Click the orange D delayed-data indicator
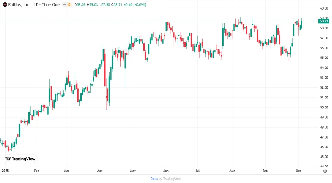332x183 pixels. 69,4
